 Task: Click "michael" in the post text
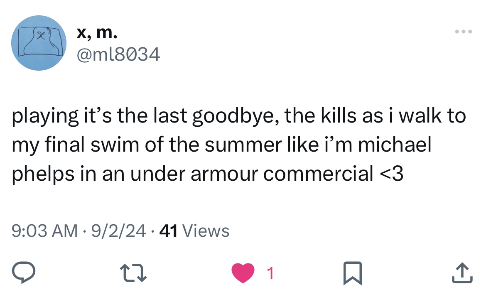tap(395, 145)
